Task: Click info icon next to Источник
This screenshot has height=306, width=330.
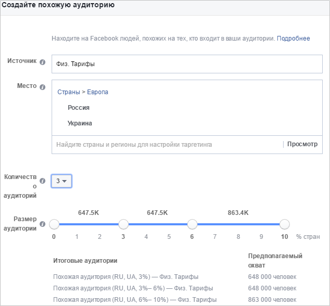Action: point(43,62)
